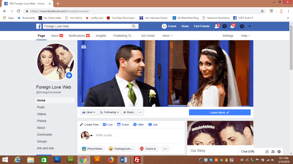Start a Live video
Image resolution: width=293 pixels, height=164 pixels.
pyautogui.click(x=108, y=124)
